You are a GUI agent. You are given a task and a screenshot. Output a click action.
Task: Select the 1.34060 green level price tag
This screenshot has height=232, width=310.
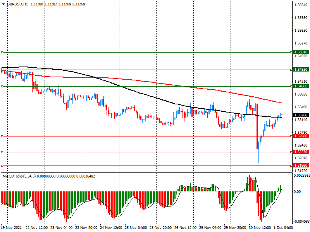pos(301,86)
